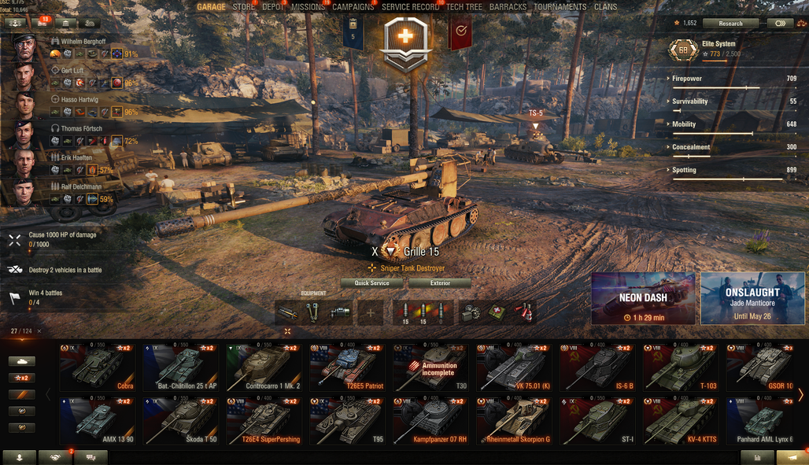Select the fire extinguisher consumable
Viewport: 809px width, 465px height.
(x=523, y=312)
